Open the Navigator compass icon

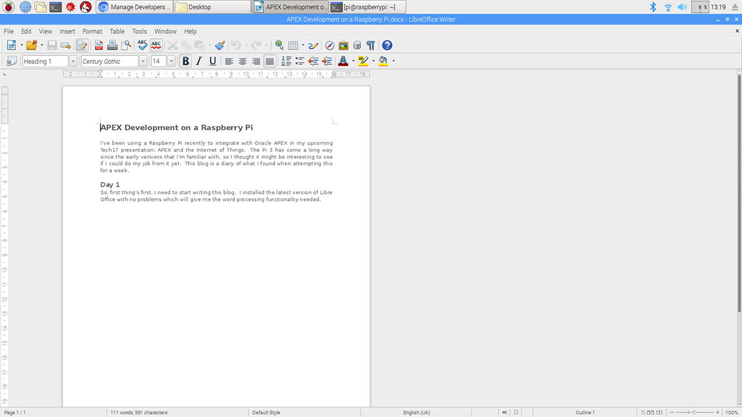(x=330, y=45)
